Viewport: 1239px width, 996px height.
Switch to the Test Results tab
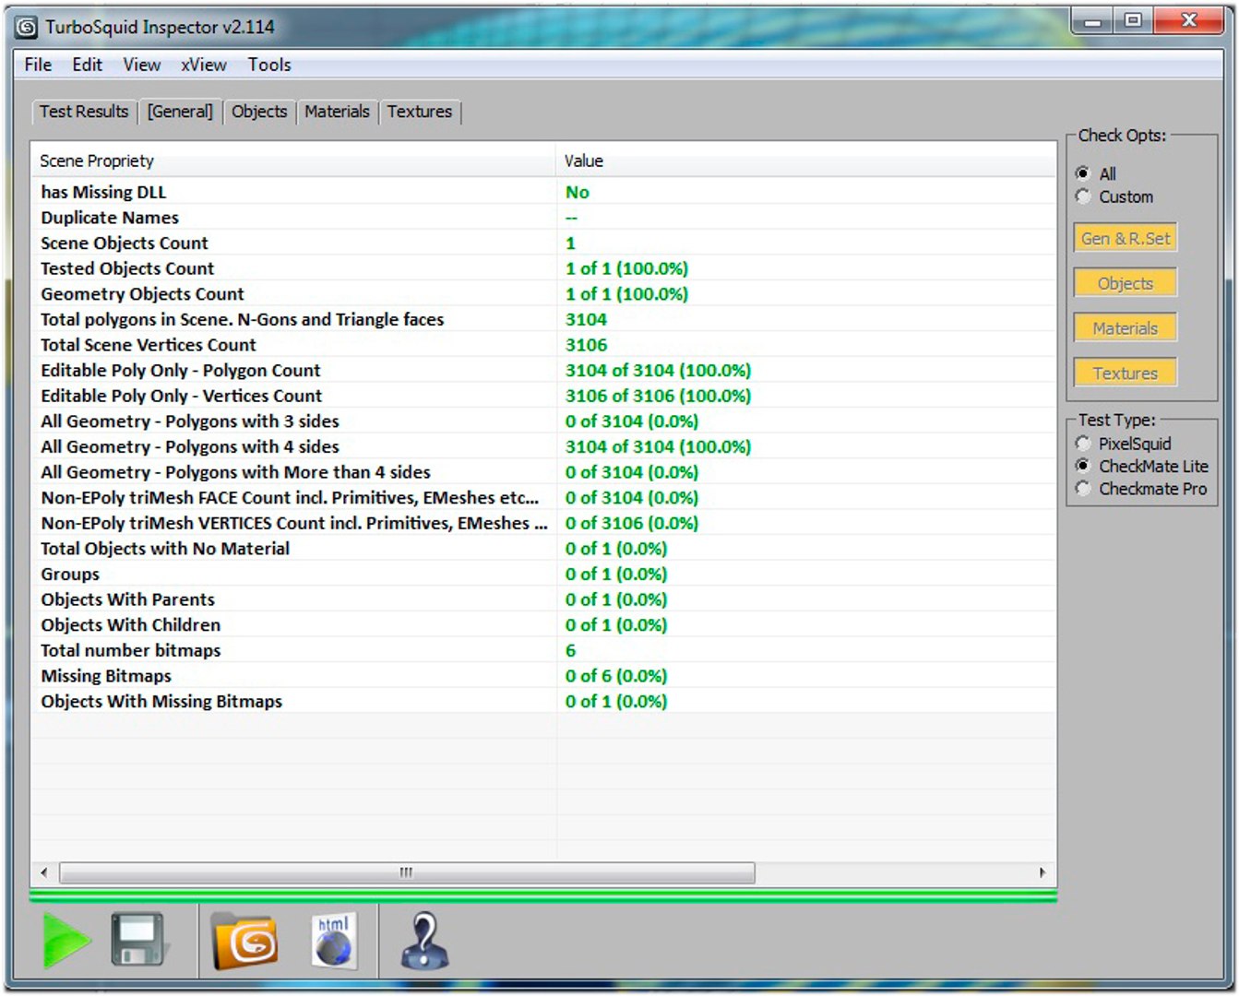pos(84,112)
